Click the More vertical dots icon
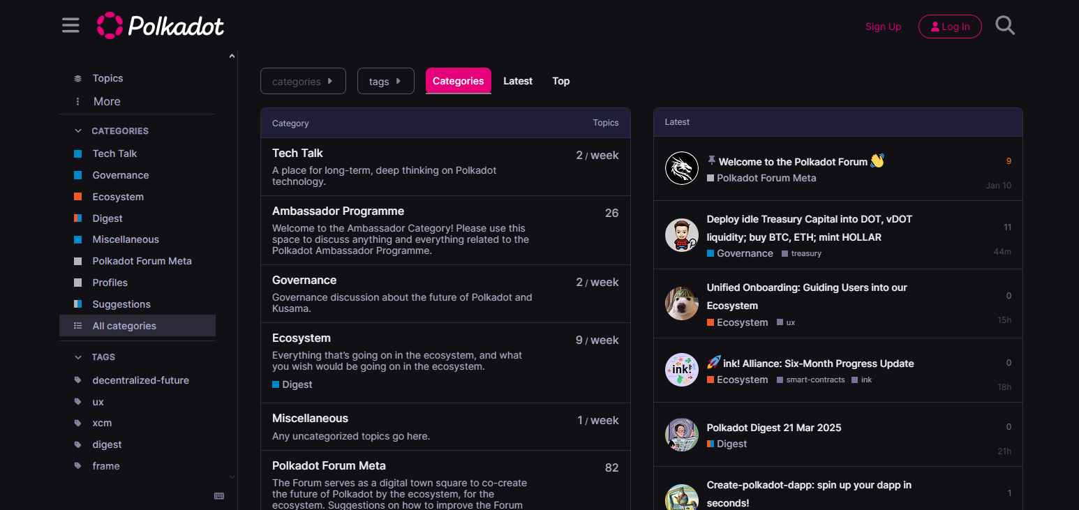The image size is (1079, 510). tap(78, 101)
